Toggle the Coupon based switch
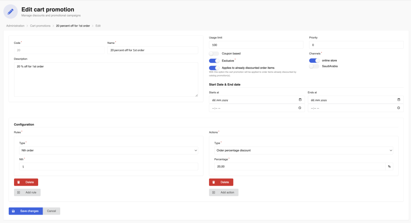This screenshot has width=411, height=223. pos(214,53)
